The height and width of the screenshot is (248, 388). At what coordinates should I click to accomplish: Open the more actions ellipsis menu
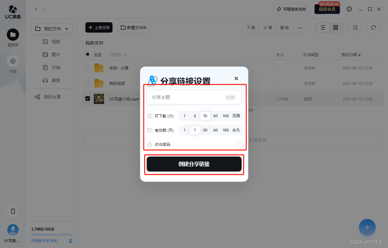(x=300, y=27)
